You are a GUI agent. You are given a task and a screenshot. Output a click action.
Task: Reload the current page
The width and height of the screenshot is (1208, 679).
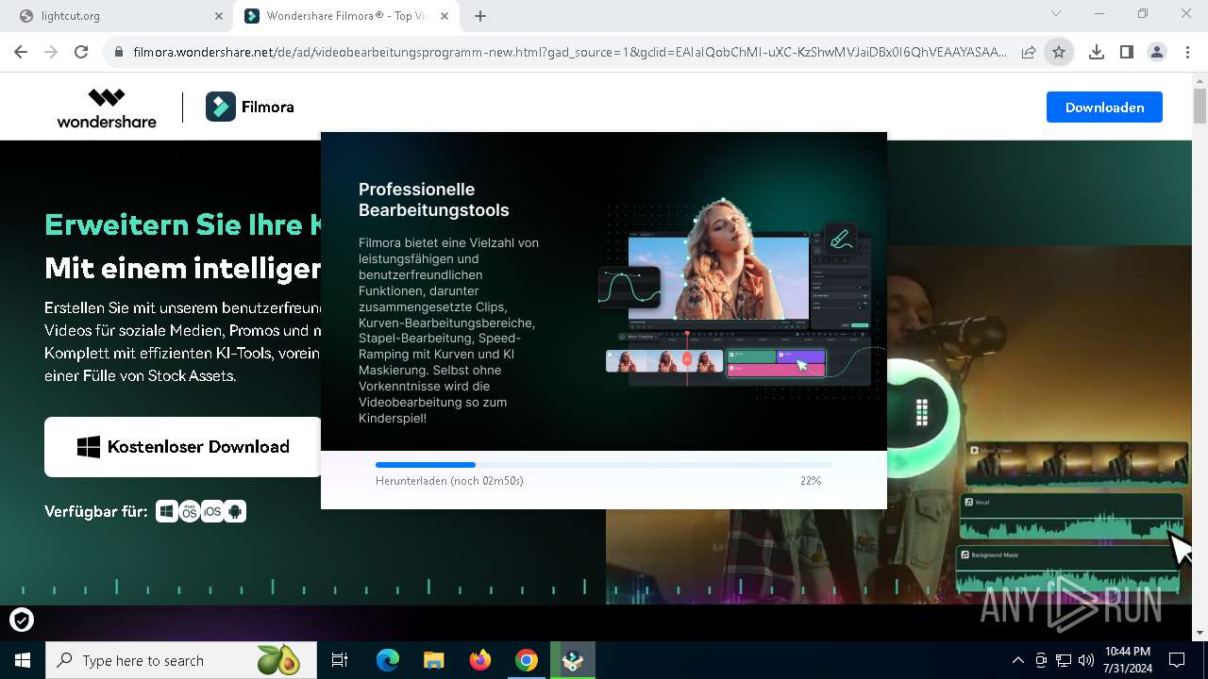81,53
